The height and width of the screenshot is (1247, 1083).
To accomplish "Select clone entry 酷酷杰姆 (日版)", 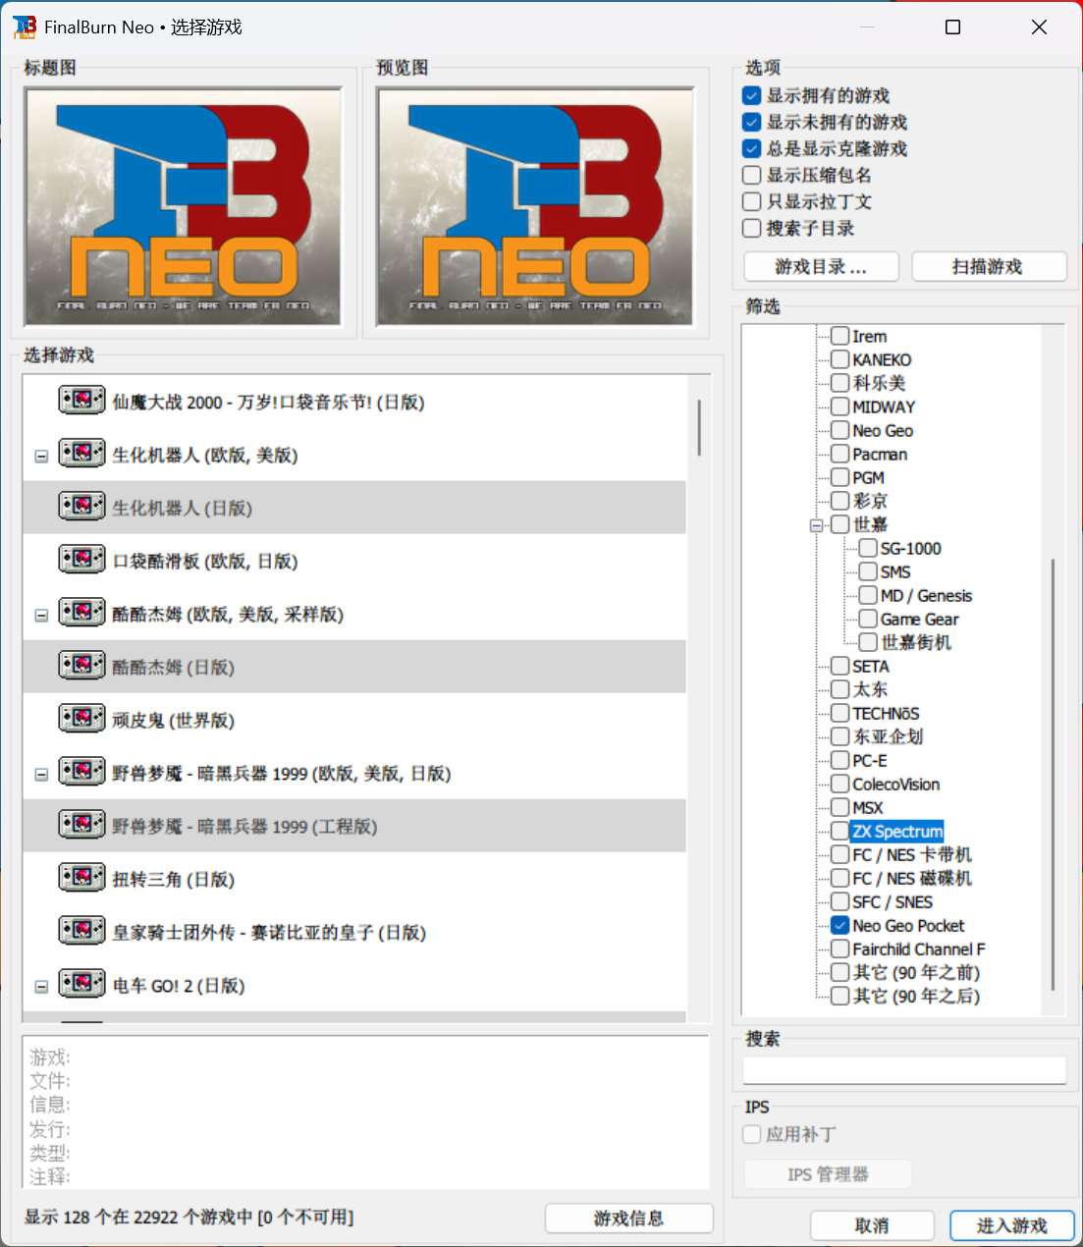I will pos(354,667).
